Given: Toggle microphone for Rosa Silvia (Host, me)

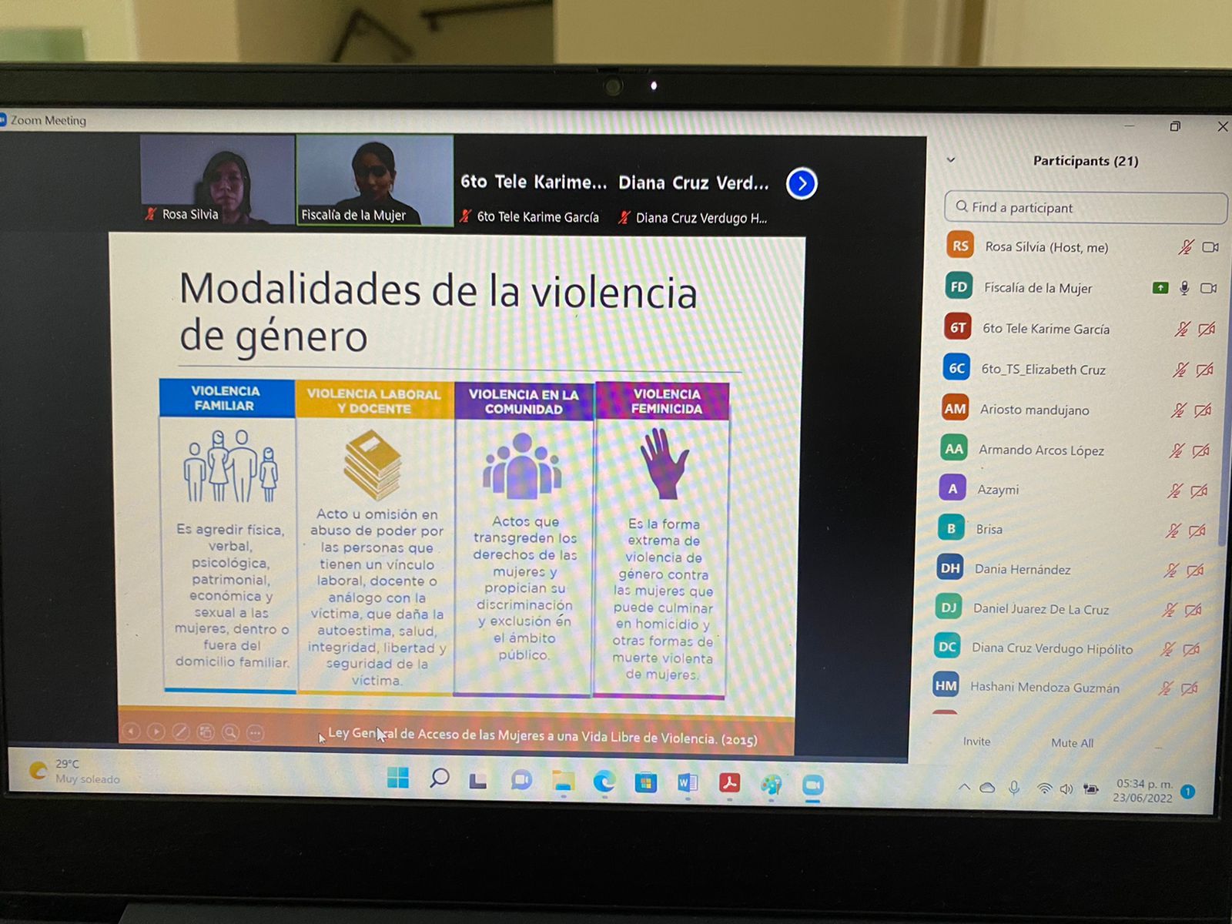Looking at the screenshot, I should [1186, 247].
